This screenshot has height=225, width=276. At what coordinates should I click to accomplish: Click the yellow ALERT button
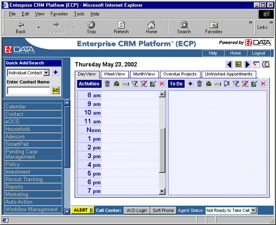(83, 210)
